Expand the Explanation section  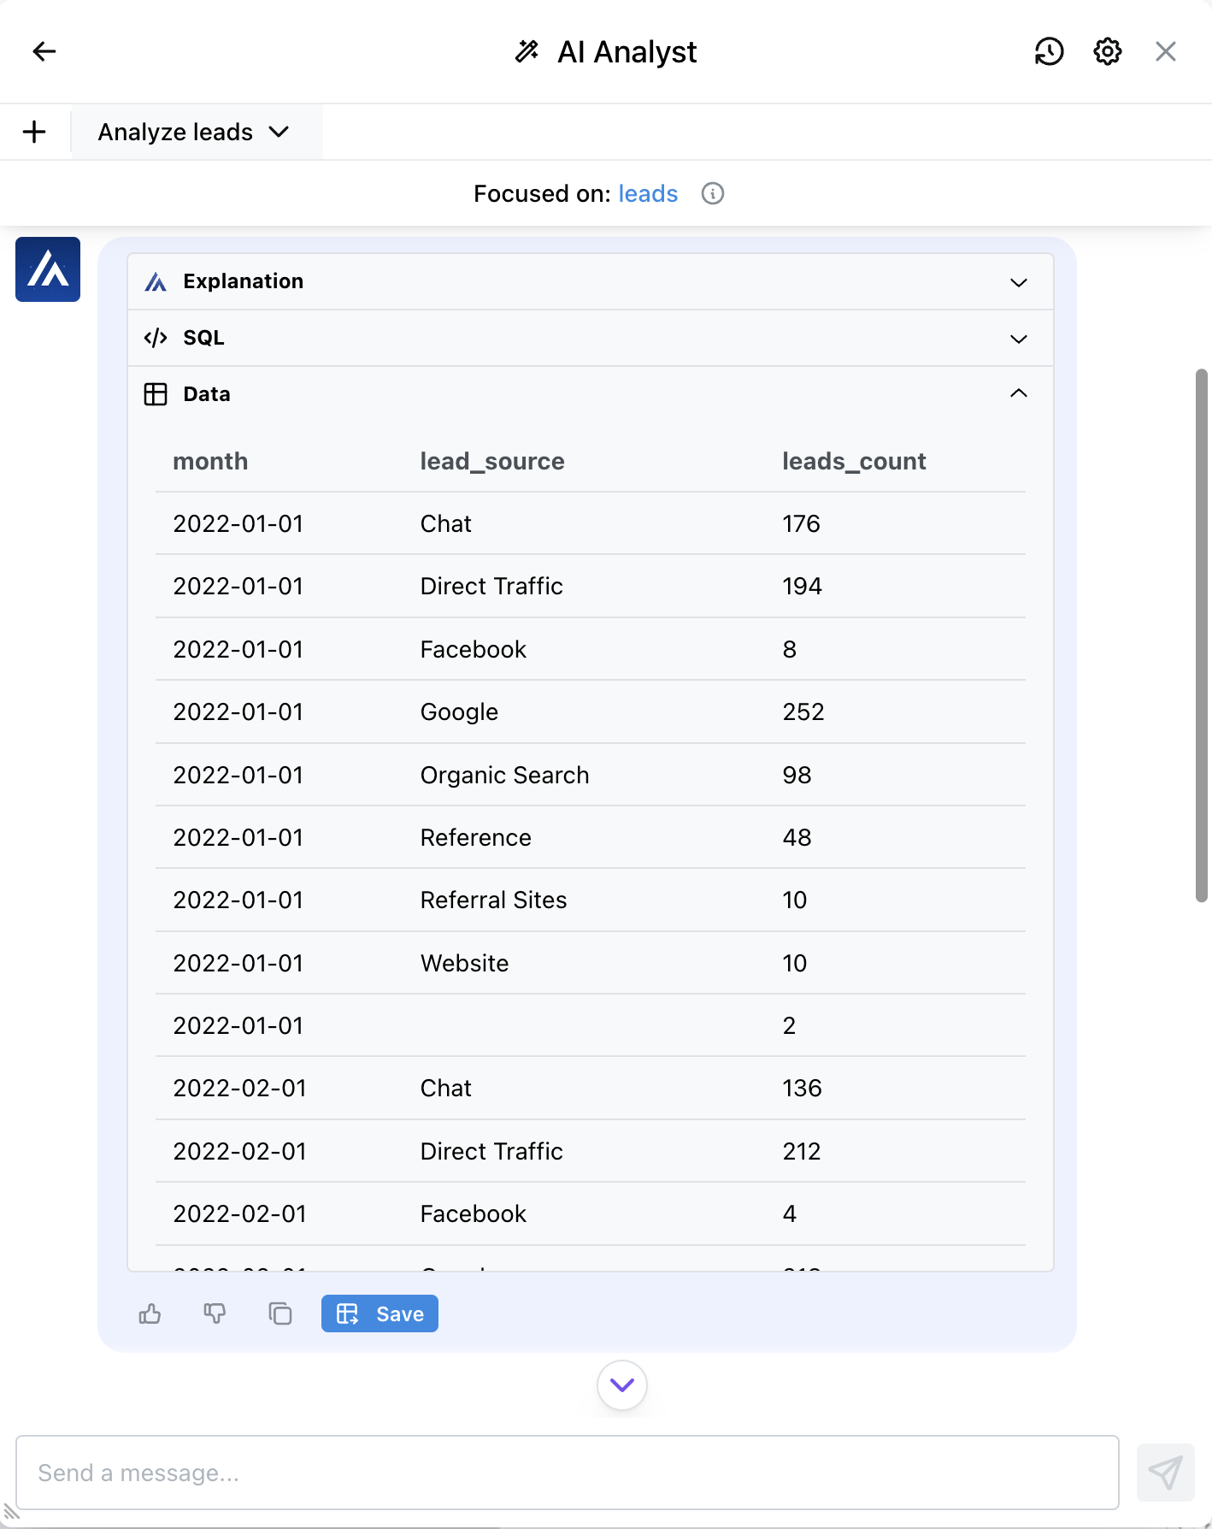coord(590,281)
